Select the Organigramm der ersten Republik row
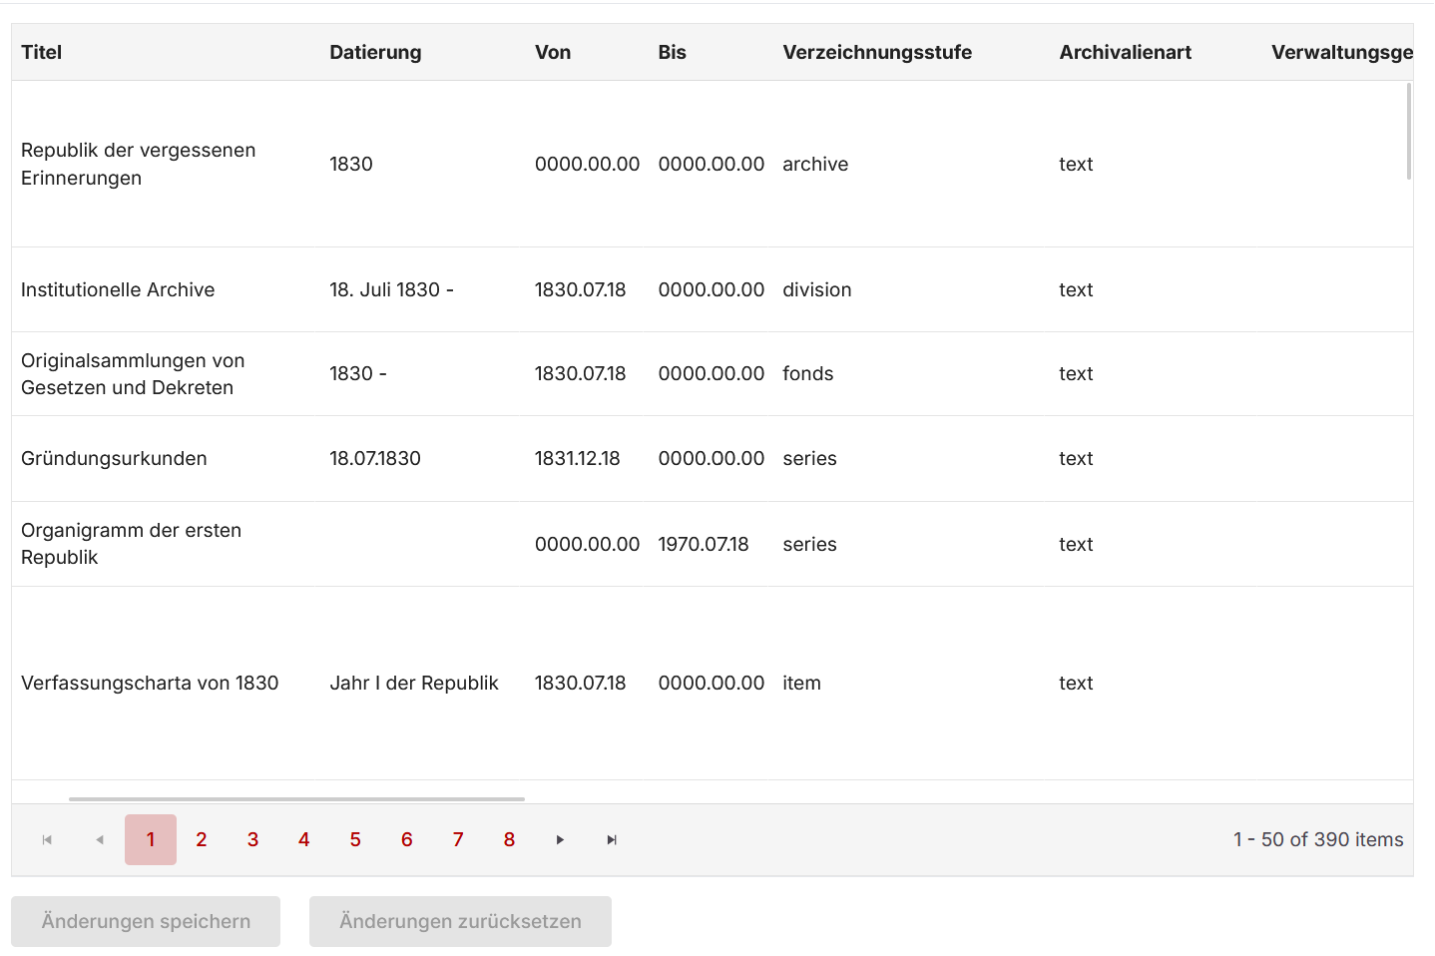 pos(131,544)
